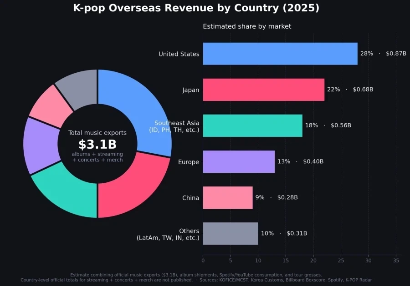Viewport: 410px width, 286px height.
Task: Click the 'Total music exports' donut label
Action: coord(97,133)
